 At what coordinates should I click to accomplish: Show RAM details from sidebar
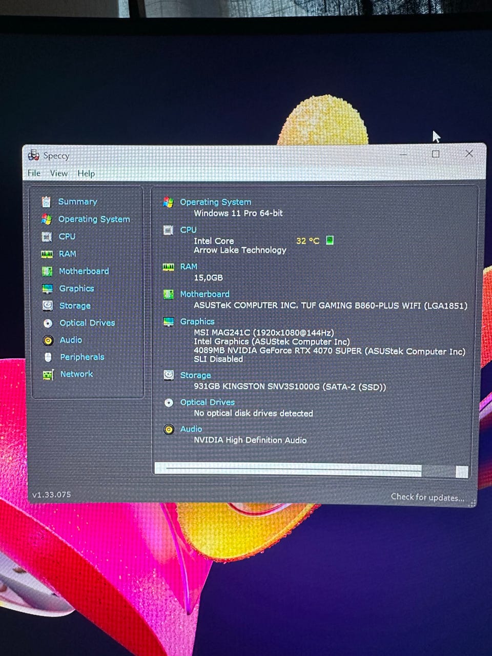pos(67,254)
